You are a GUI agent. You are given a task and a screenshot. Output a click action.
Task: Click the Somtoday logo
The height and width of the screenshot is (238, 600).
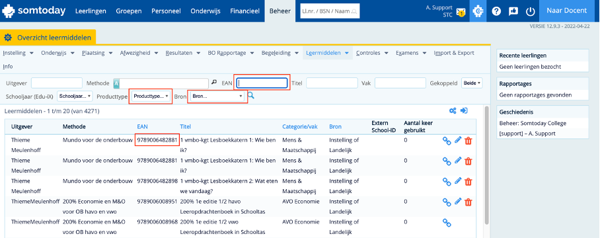point(34,11)
